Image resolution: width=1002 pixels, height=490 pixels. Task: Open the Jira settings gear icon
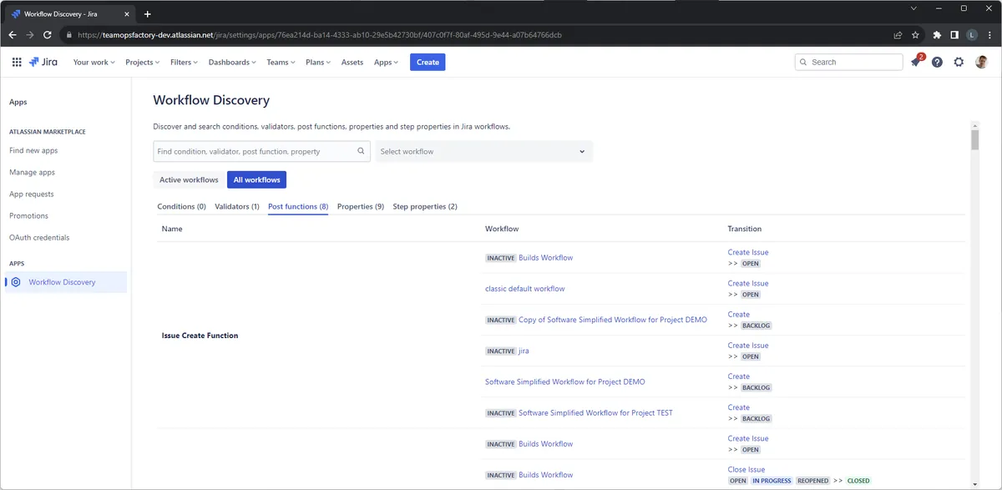[x=959, y=62]
